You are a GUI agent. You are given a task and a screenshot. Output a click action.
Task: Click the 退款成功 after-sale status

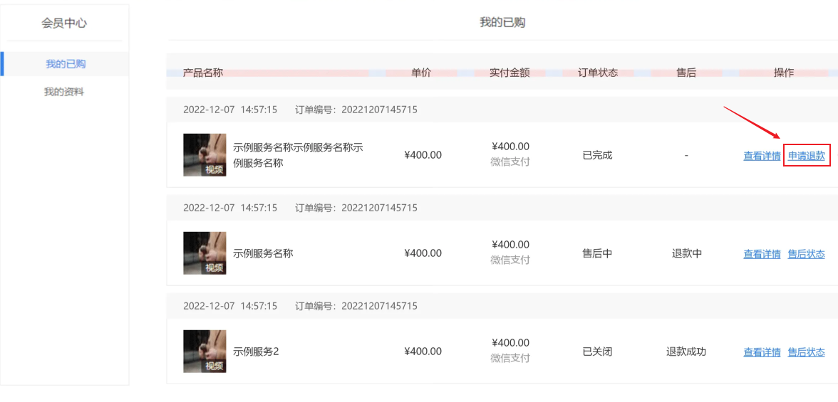pos(686,351)
